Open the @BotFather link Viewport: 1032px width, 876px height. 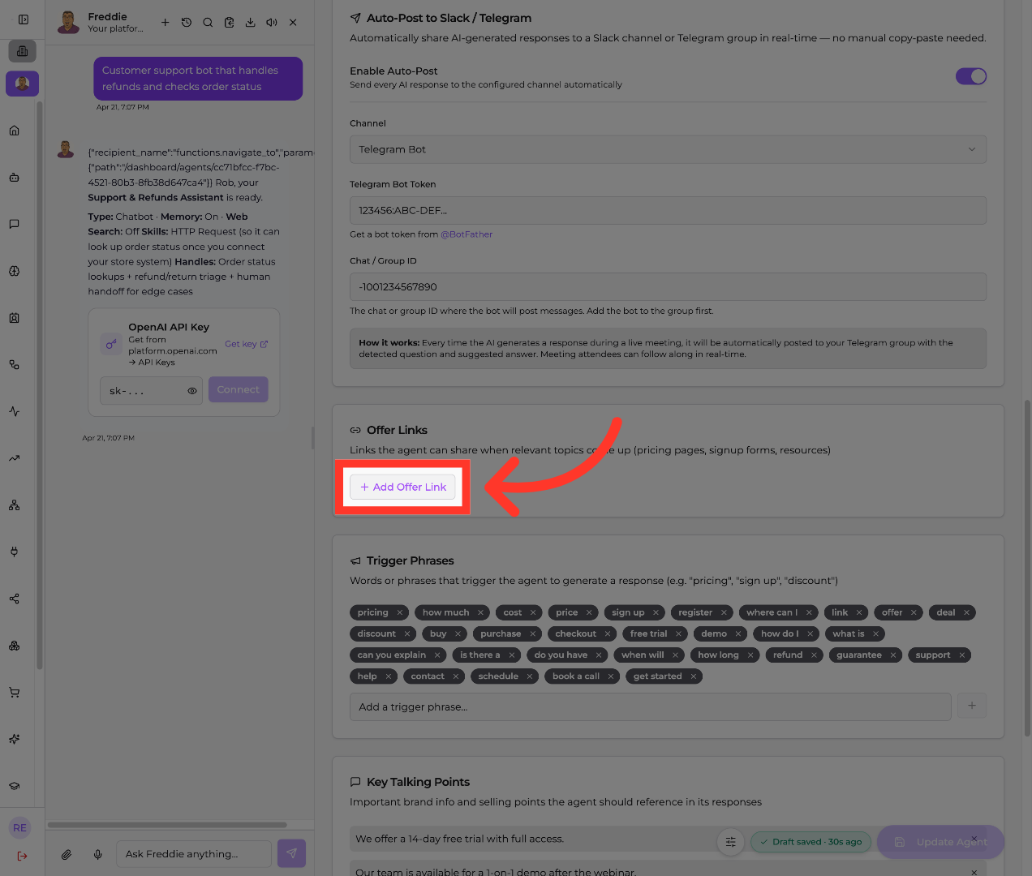pyautogui.click(x=467, y=234)
